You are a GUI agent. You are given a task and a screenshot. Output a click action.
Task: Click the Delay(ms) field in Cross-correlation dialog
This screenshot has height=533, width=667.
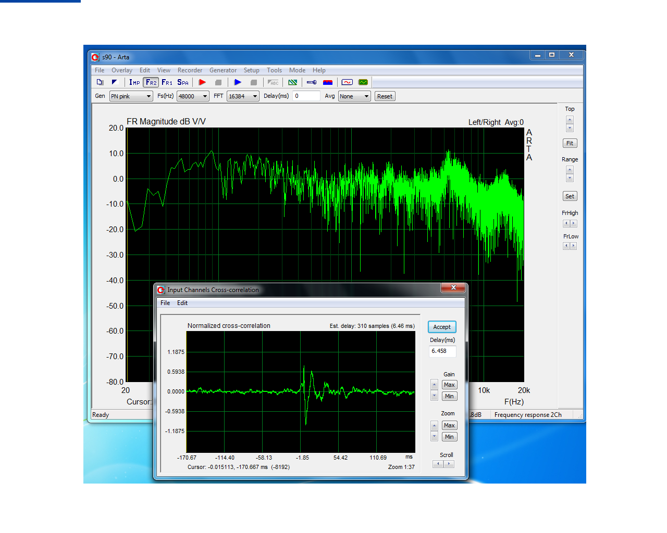pyautogui.click(x=442, y=351)
